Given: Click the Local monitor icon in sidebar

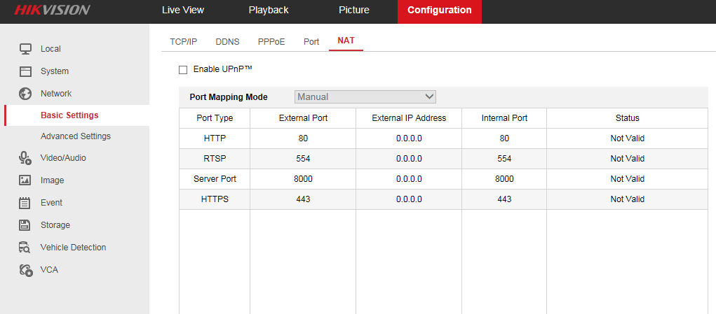Looking at the screenshot, I should click(x=25, y=49).
